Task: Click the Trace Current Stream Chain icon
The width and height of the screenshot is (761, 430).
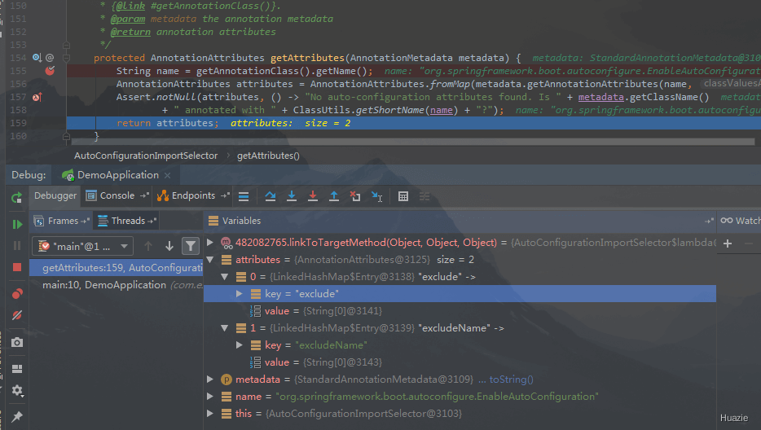Action: point(424,196)
